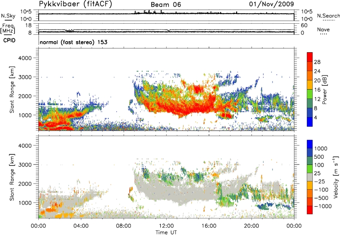Click the plot title 'Pykkvibaer (fitACF)'
340x235 pixels.
[x=76, y=4]
